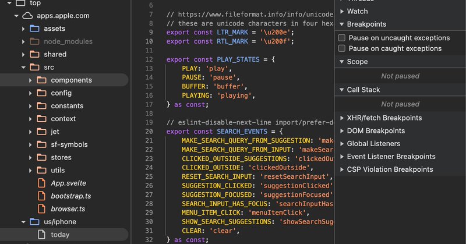Expand the jet folder arrow
Screen dimensions: 466x244
[30, 132]
